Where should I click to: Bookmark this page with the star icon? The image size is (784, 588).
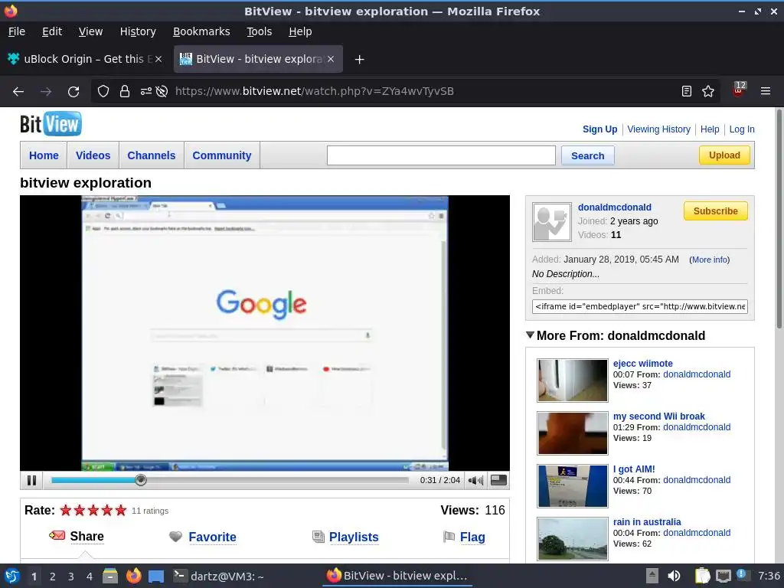click(708, 91)
